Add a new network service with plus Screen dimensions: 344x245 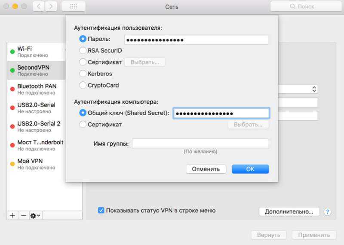click(12, 215)
